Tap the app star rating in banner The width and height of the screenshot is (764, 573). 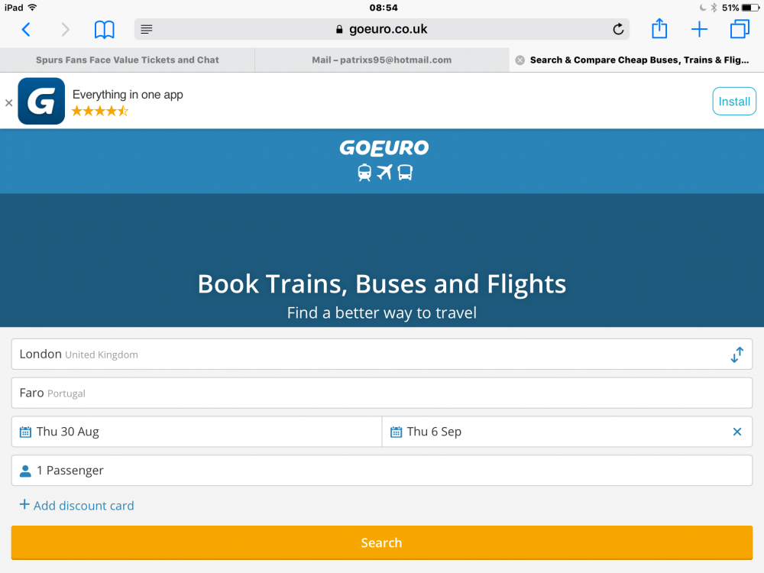100,111
